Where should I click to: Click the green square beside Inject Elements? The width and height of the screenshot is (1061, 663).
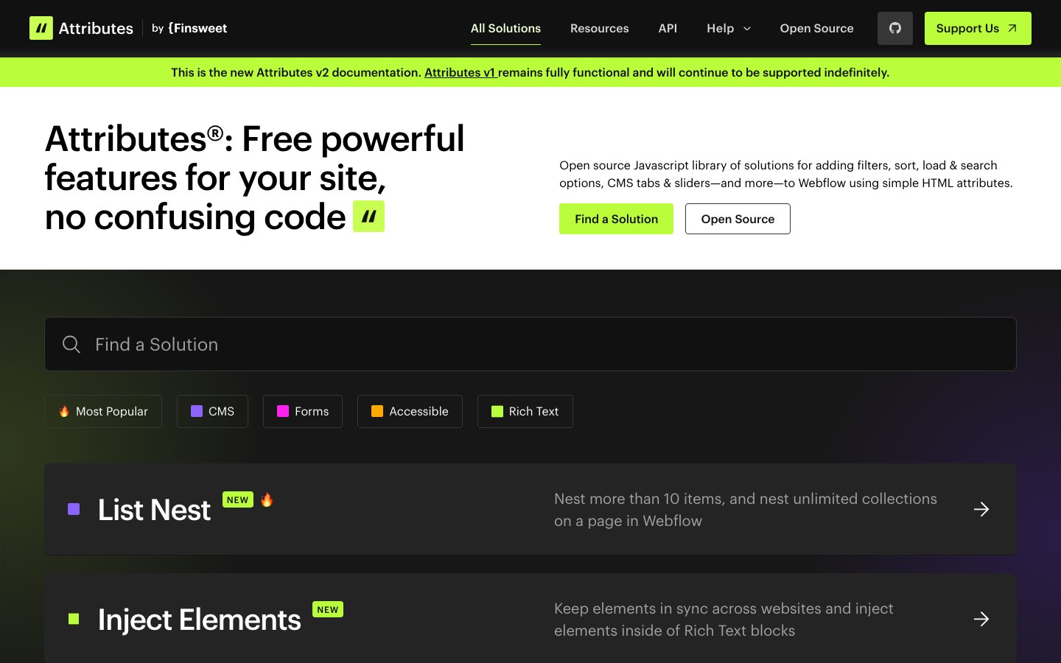[74, 619]
